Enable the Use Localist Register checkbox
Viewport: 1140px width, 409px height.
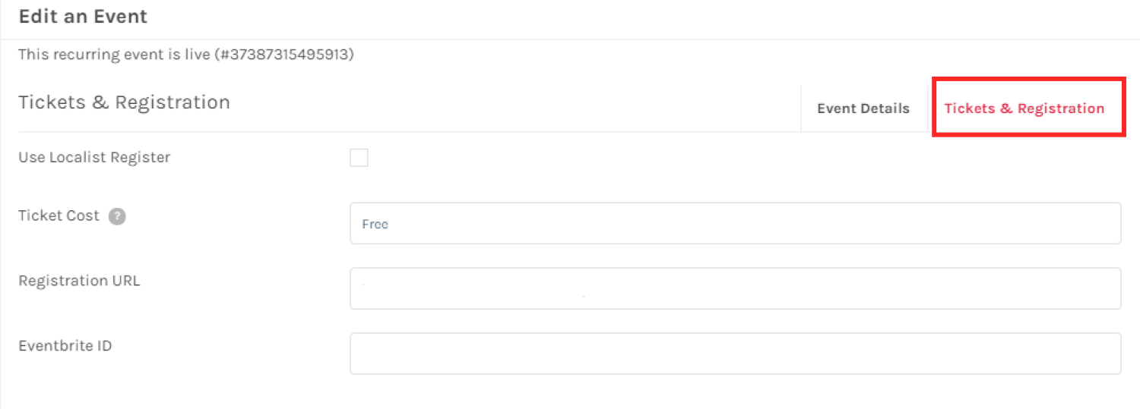click(x=359, y=158)
